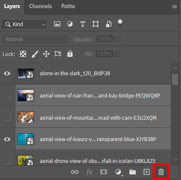Add a layer mask

point(104,172)
